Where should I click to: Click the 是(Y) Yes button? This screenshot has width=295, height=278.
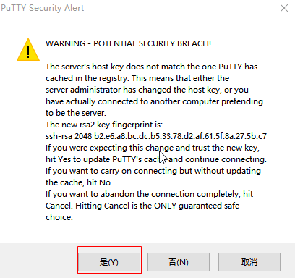coord(109,262)
